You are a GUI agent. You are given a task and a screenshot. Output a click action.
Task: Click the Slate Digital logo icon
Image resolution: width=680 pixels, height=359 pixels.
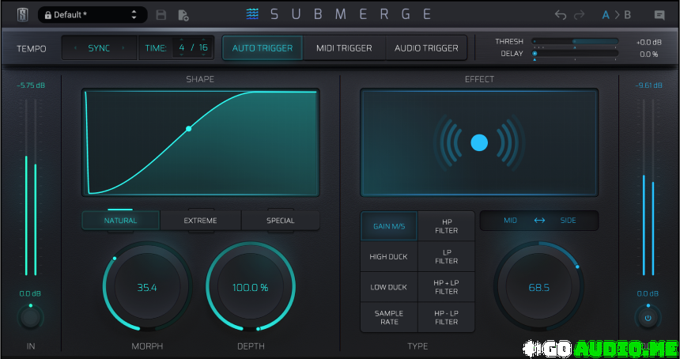23,15
